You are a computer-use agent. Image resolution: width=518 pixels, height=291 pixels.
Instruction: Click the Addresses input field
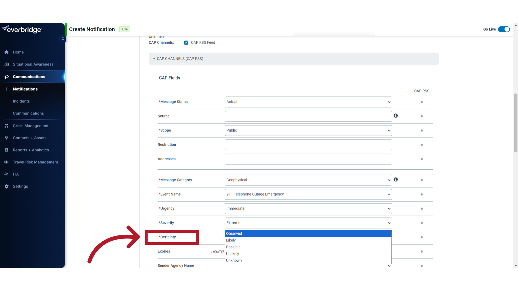pyautogui.click(x=308, y=159)
